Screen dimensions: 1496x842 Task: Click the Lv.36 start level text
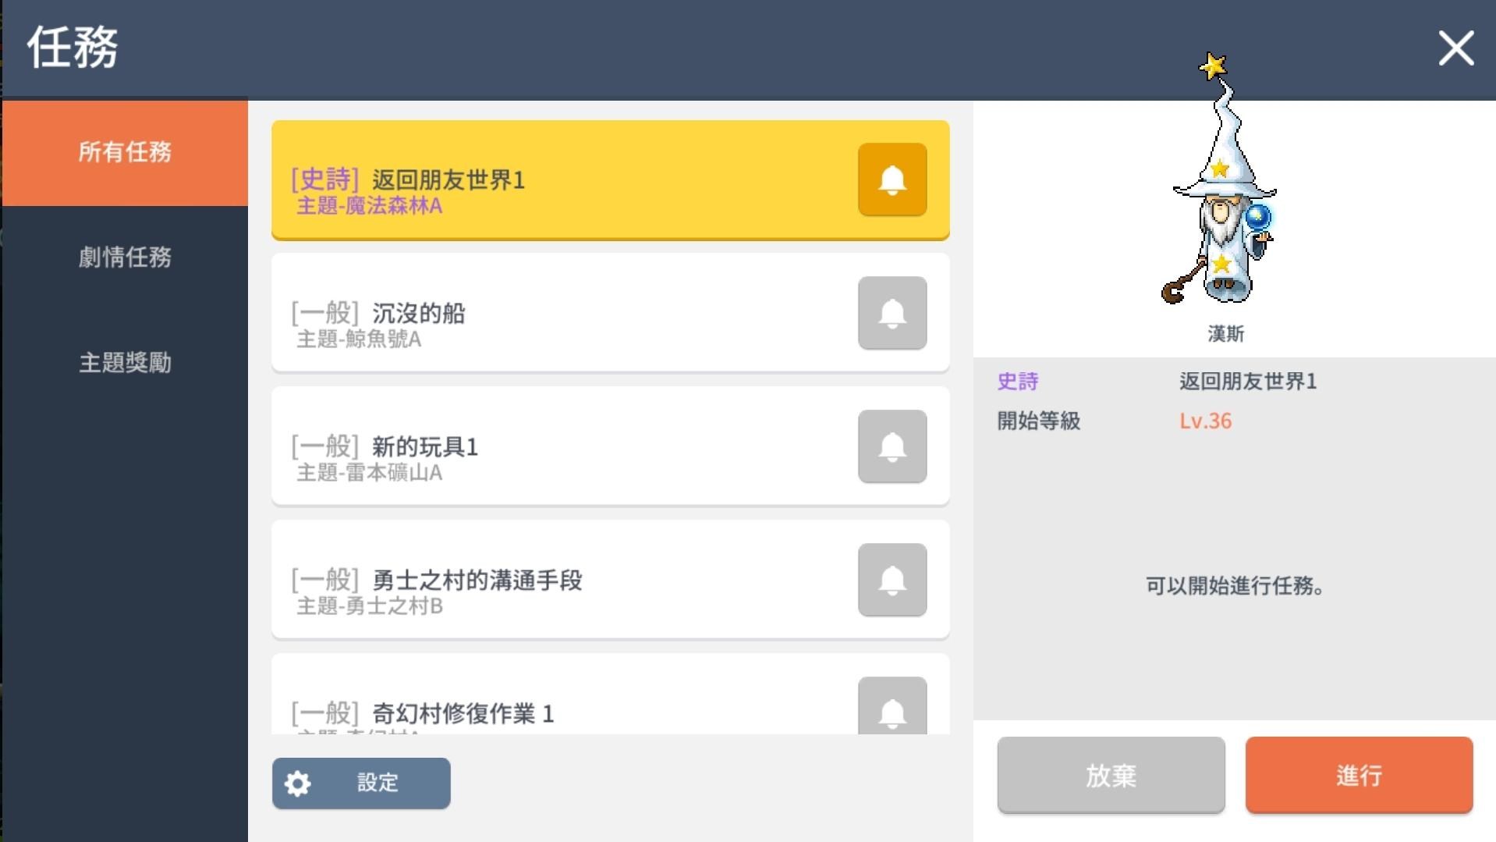(1206, 421)
